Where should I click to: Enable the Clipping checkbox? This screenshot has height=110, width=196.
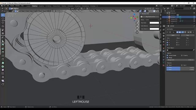pos(182,55)
